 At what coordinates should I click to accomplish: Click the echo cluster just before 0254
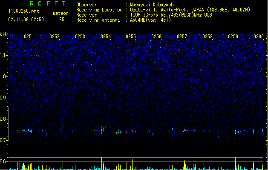click(103, 130)
